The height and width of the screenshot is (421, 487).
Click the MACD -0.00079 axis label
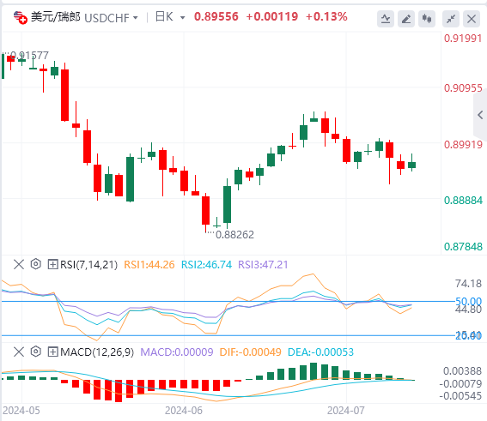(460, 384)
